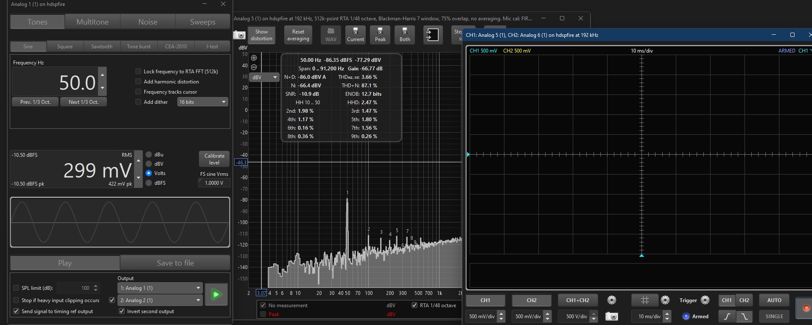Switch to the Sweeps tab

click(x=202, y=22)
